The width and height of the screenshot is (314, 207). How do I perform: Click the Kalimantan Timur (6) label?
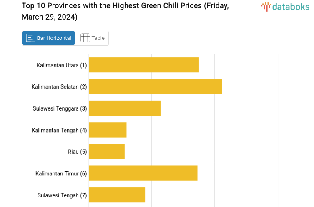[61, 173]
